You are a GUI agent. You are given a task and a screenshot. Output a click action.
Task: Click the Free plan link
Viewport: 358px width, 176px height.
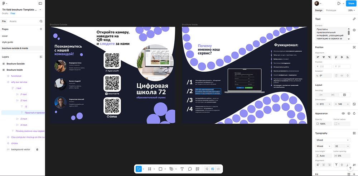[x=13, y=14]
